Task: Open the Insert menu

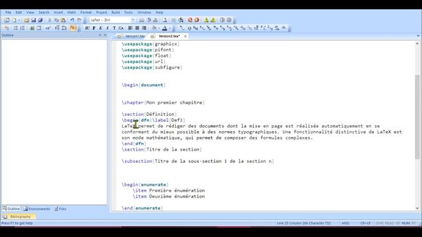Action: (58, 13)
